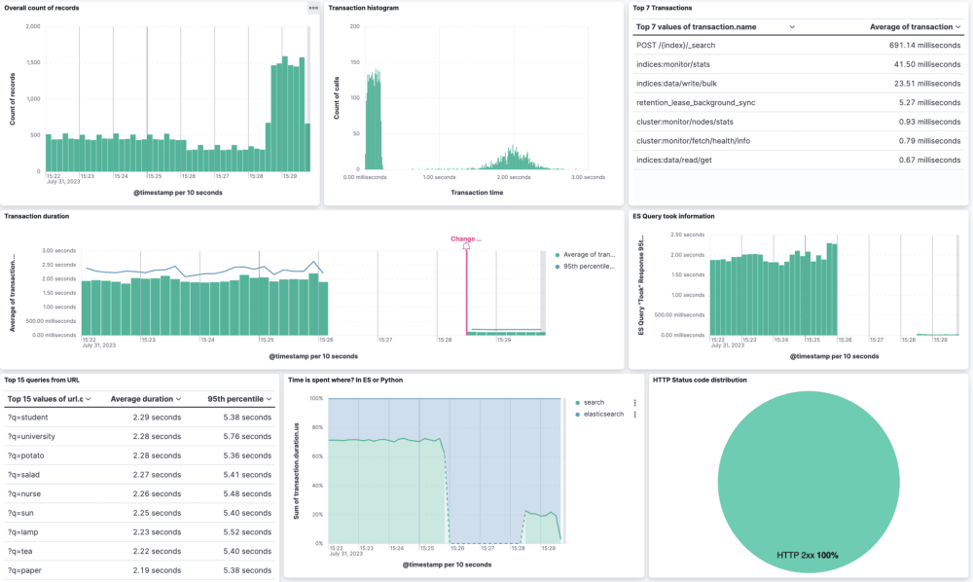Viewport: 973px width, 582px height.
Task: Select the HTTP 2xx pie slice
Action: click(x=808, y=479)
